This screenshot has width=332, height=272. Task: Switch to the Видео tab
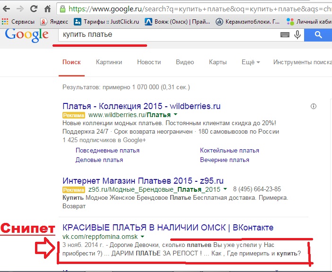pos(185,62)
